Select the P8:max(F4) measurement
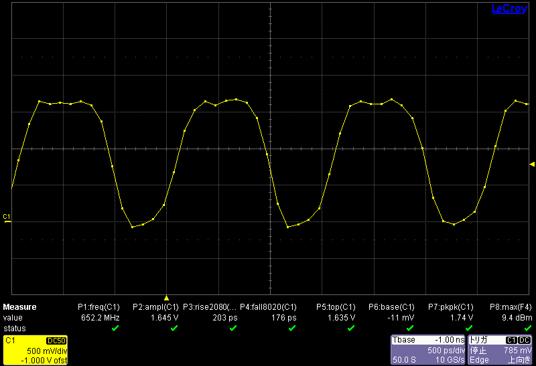 pos(511,307)
